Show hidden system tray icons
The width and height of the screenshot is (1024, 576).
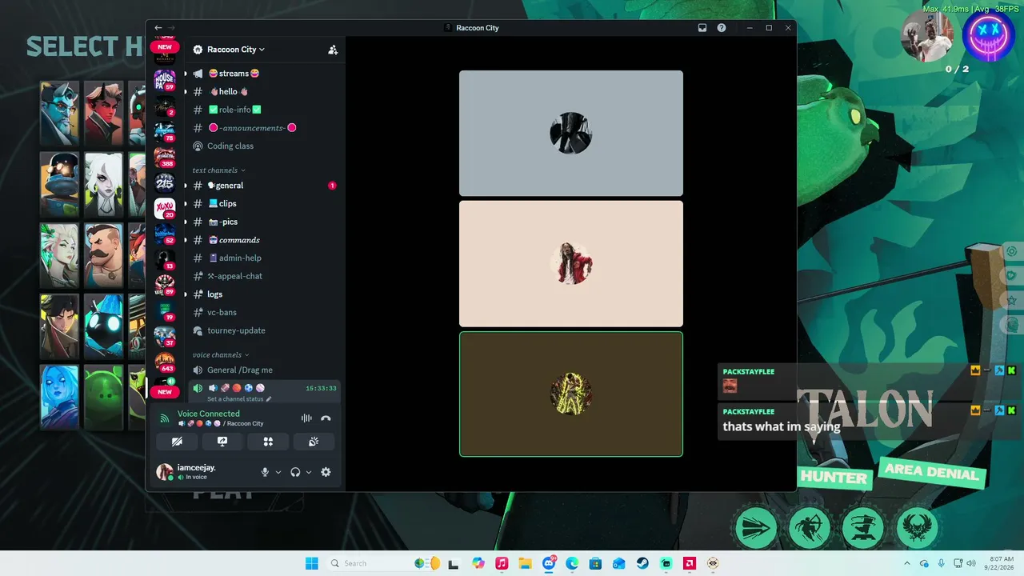[906, 563]
